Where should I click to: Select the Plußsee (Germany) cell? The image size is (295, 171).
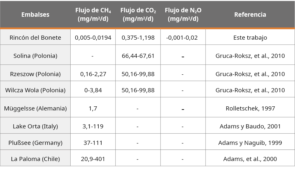(x=35, y=143)
